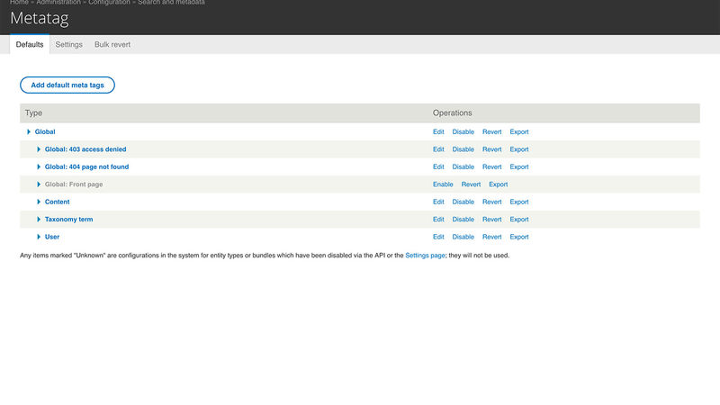This screenshot has width=720, height=405.
Task: Disable the Global defaults
Action: click(463, 131)
